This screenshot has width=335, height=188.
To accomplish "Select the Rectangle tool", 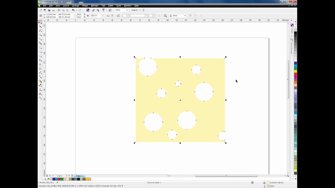I will click(40, 48).
